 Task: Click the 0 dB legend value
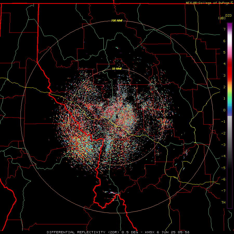pyautogui.click(x=224, y=110)
